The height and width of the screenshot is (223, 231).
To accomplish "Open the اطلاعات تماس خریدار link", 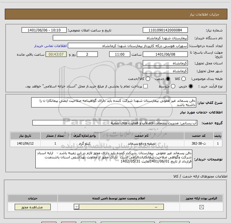I will coord(50,46).
